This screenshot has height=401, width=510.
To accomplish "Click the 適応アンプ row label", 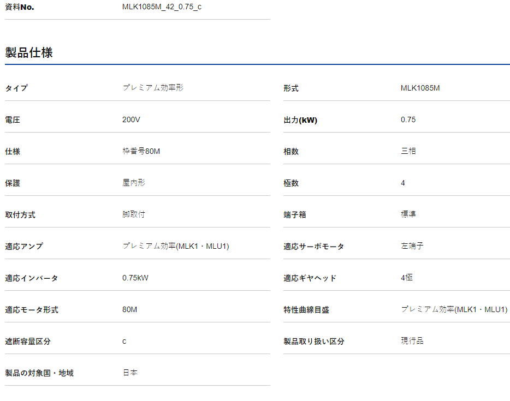I will click(24, 247).
